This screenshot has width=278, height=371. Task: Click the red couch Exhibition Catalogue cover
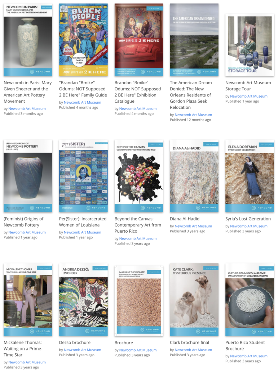(x=139, y=40)
